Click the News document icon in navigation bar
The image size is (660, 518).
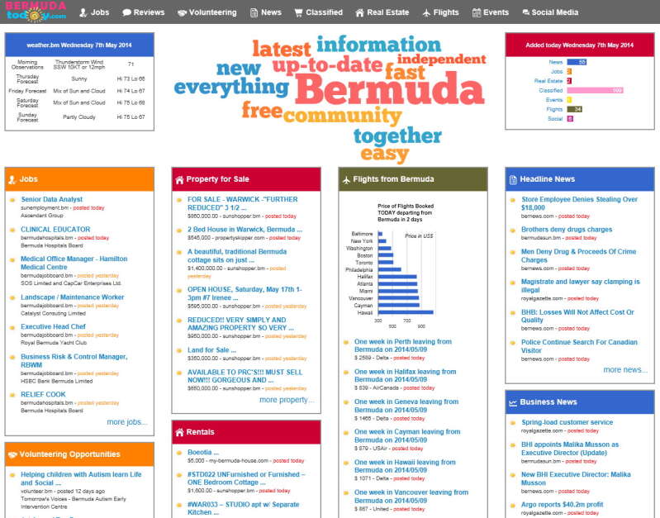[x=254, y=12]
